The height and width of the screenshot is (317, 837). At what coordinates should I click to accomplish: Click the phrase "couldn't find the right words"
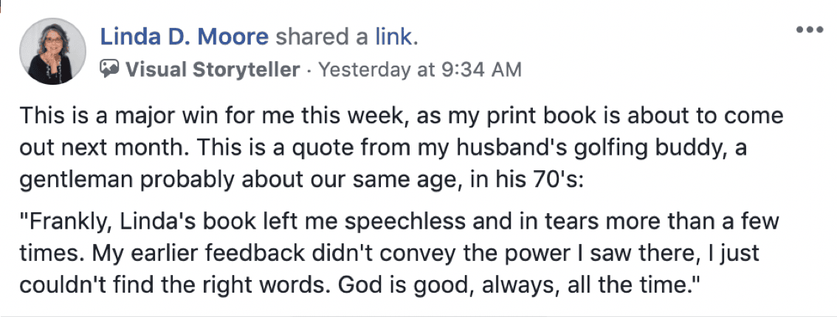coord(183,285)
